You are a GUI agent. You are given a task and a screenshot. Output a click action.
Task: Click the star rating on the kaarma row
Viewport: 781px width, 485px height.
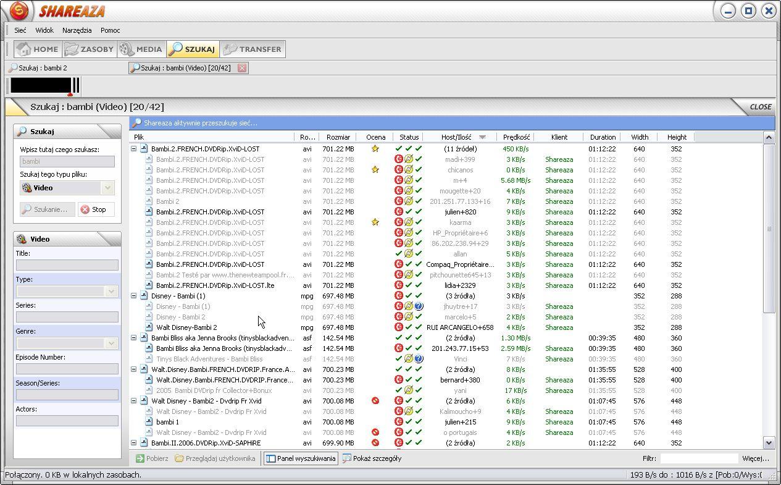375,222
